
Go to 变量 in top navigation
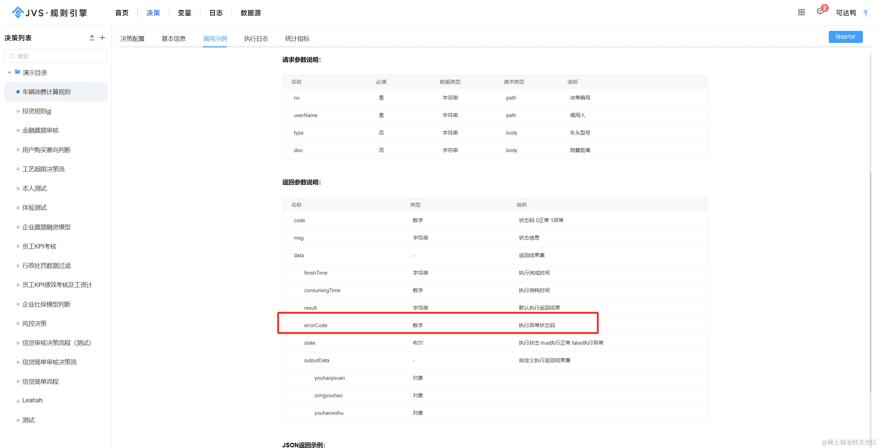point(184,13)
